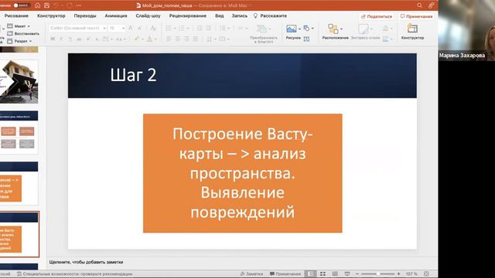Align text right
This screenshot has height=278, width=495.
tap(186, 39)
